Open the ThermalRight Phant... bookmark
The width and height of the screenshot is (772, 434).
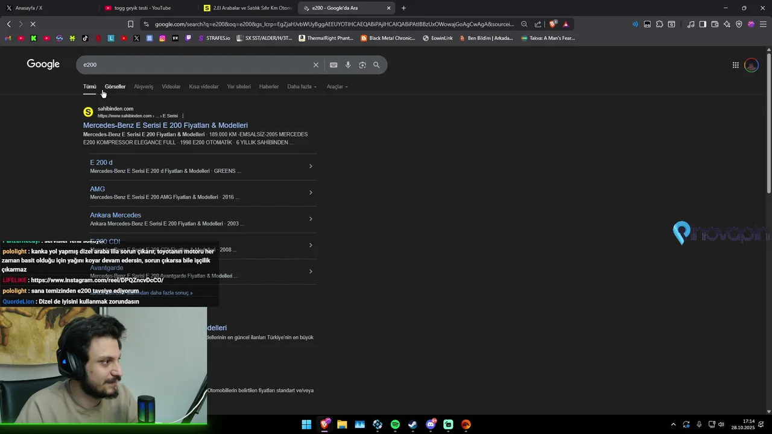(x=326, y=38)
